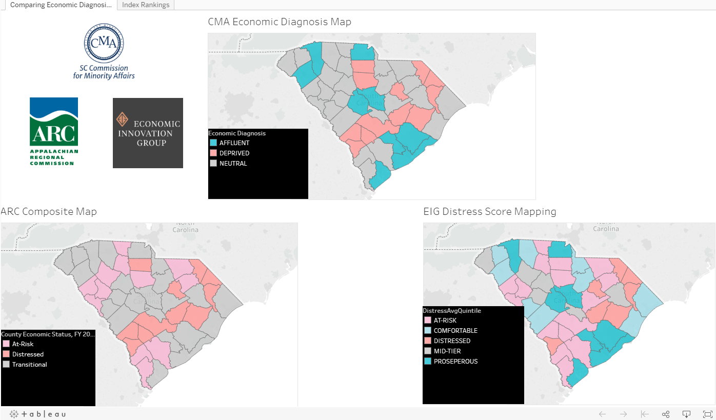Open the Appalachian Regional Commission logo
The image size is (716, 420).
(x=54, y=131)
